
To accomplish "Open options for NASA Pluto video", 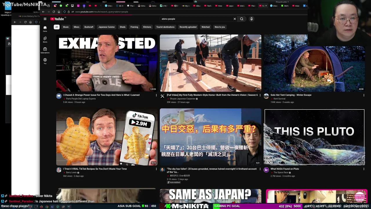I will click(x=364, y=169).
